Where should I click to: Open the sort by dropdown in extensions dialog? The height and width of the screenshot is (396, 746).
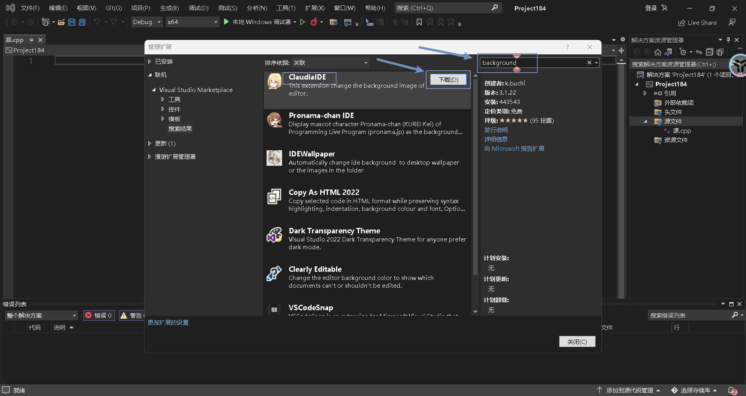coord(330,63)
